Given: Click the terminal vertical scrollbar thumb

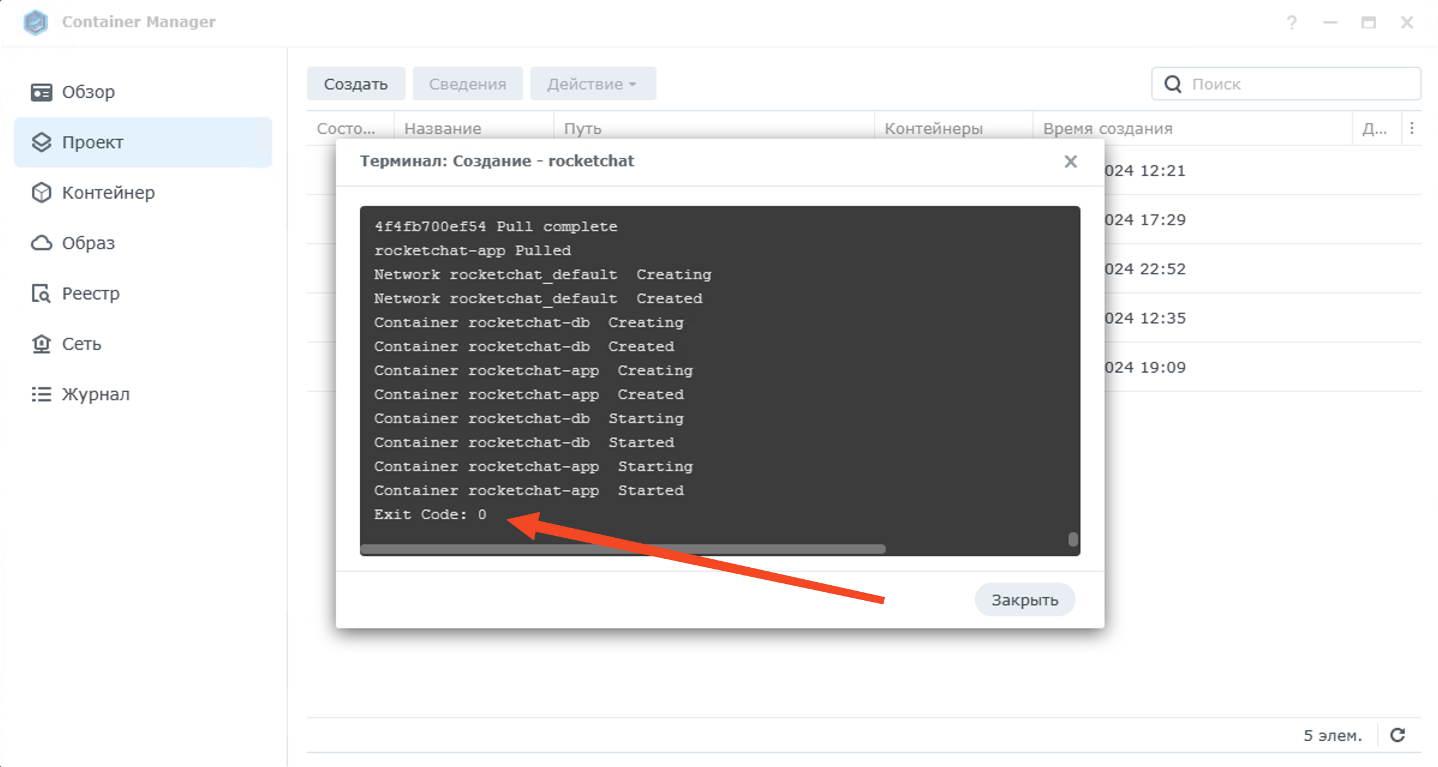Looking at the screenshot, I should pos(1073,539).
